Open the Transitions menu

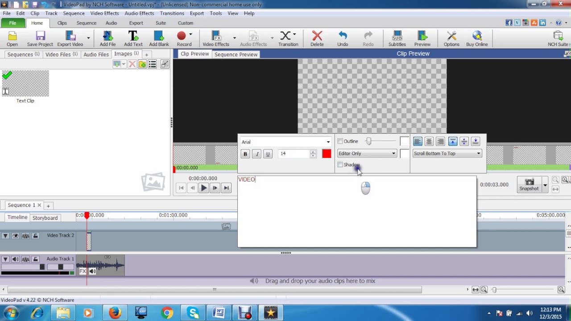click(172, 13)
